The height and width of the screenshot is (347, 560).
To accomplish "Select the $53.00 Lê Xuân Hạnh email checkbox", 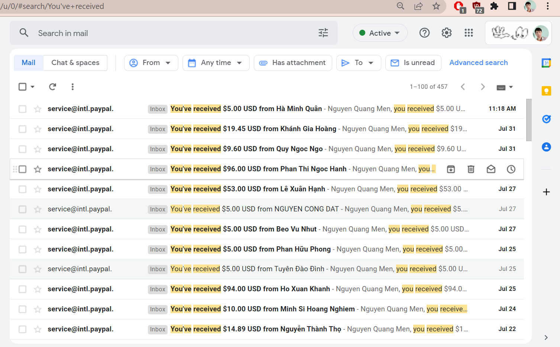I will click(x=23, y=189).
